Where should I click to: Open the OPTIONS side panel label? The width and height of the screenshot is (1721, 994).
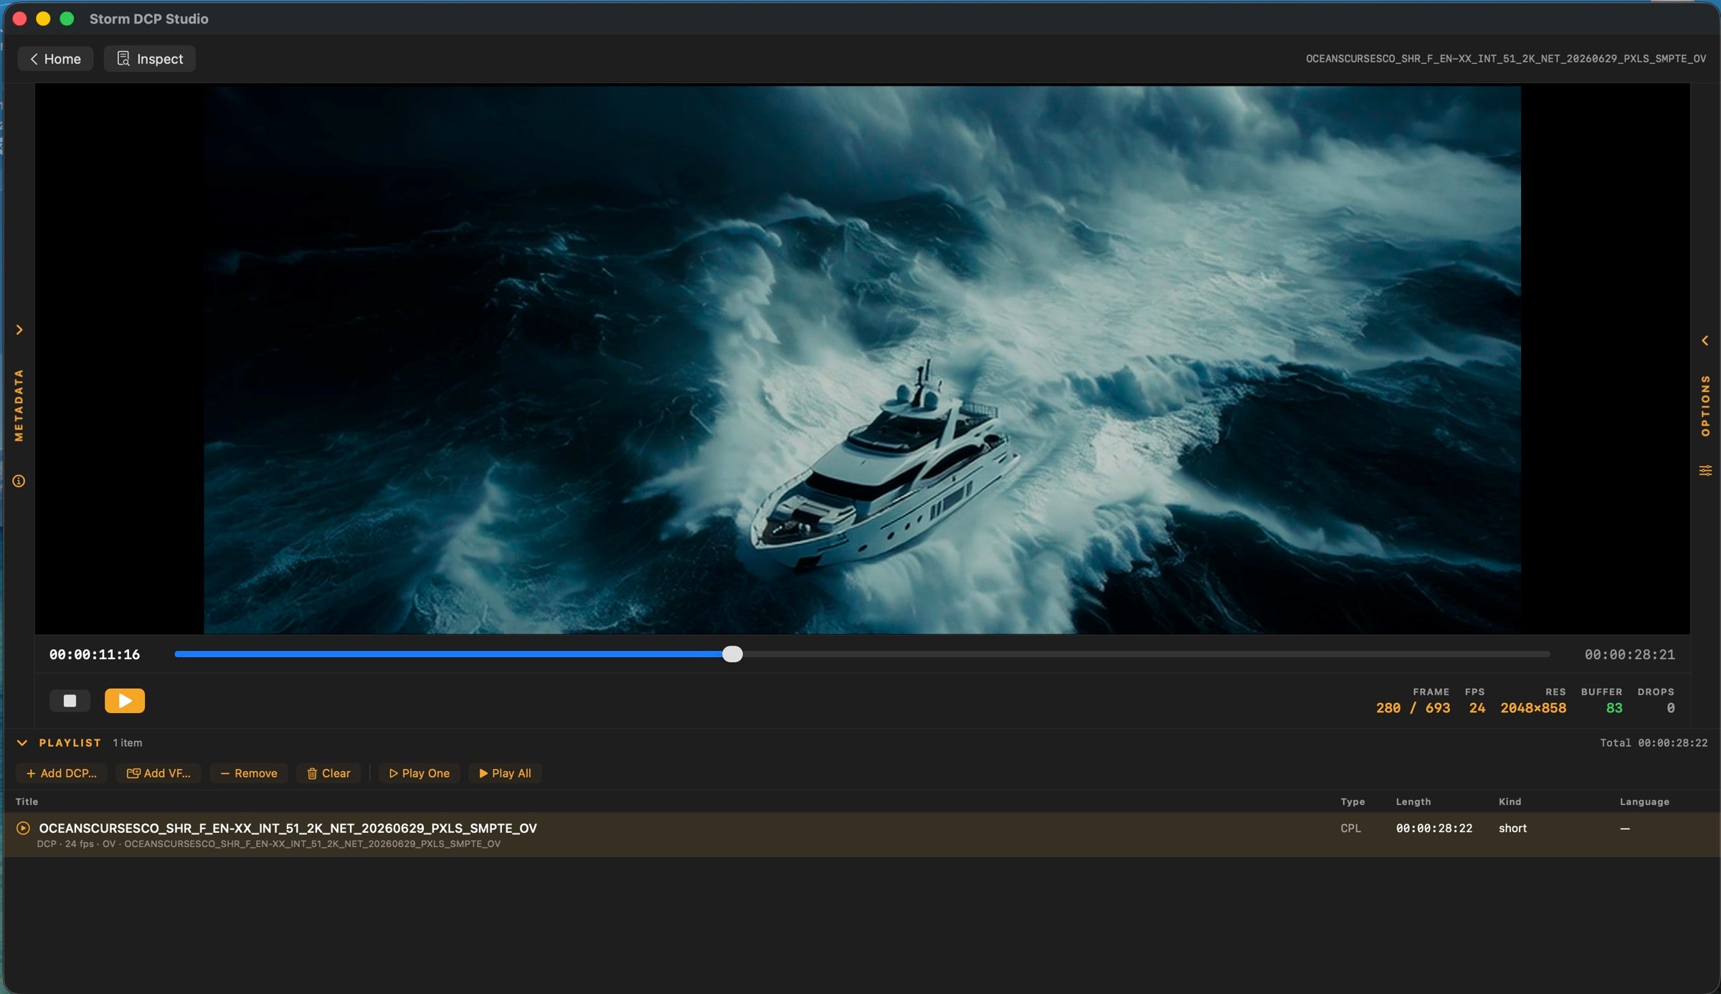[x=1705, y=406]
